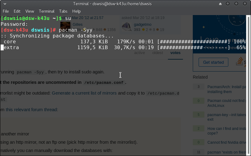Click gadgetmo's user avatar
This screenshot has height=156, width=251.
pyautogui.click(x=127, y=26)
